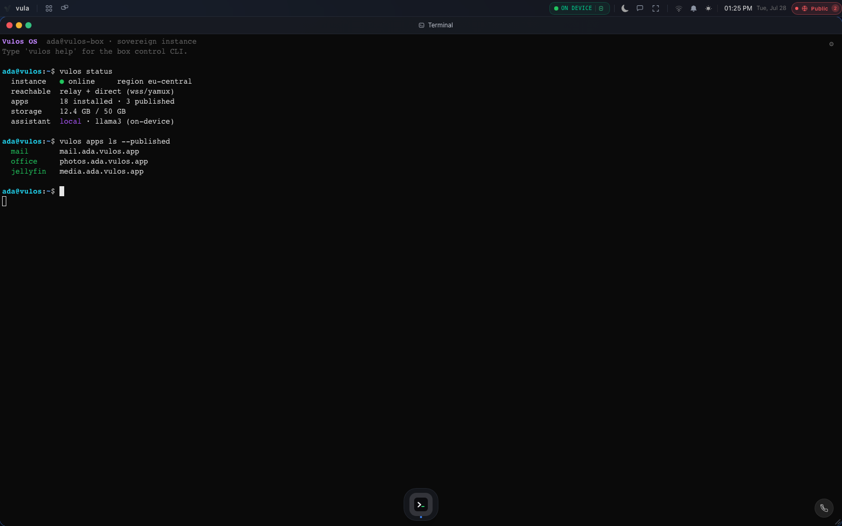Screen dimensions: 842x526
Task: Open the terminal settings gear
Action: (x=831, y=44)
